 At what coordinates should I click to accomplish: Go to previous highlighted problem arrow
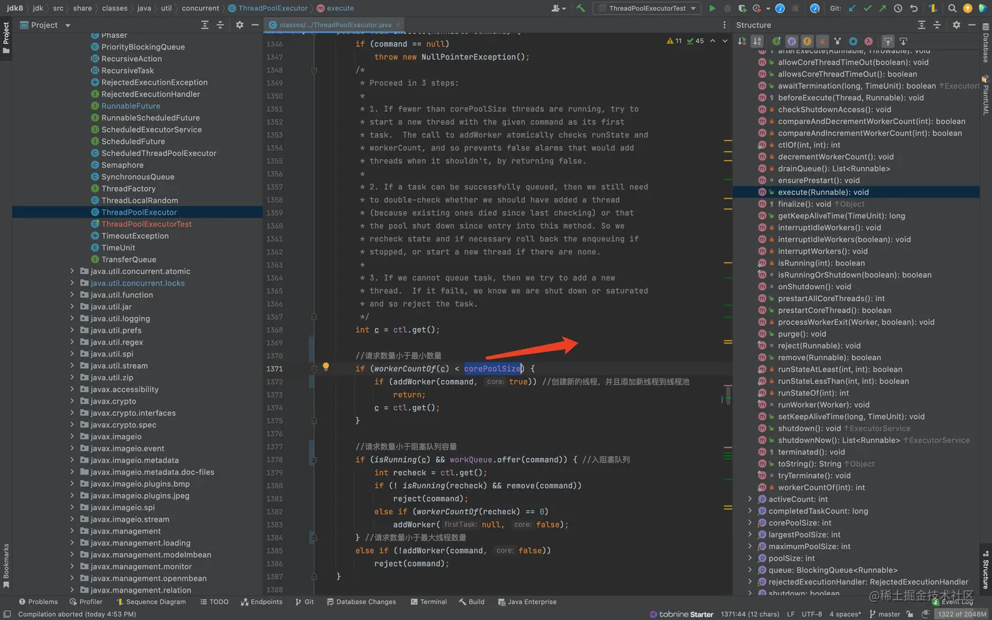(x=713, y=41)
